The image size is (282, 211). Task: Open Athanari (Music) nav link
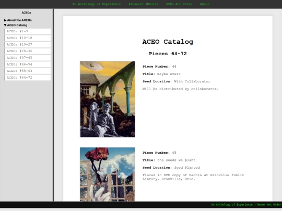tap(143, 4)
